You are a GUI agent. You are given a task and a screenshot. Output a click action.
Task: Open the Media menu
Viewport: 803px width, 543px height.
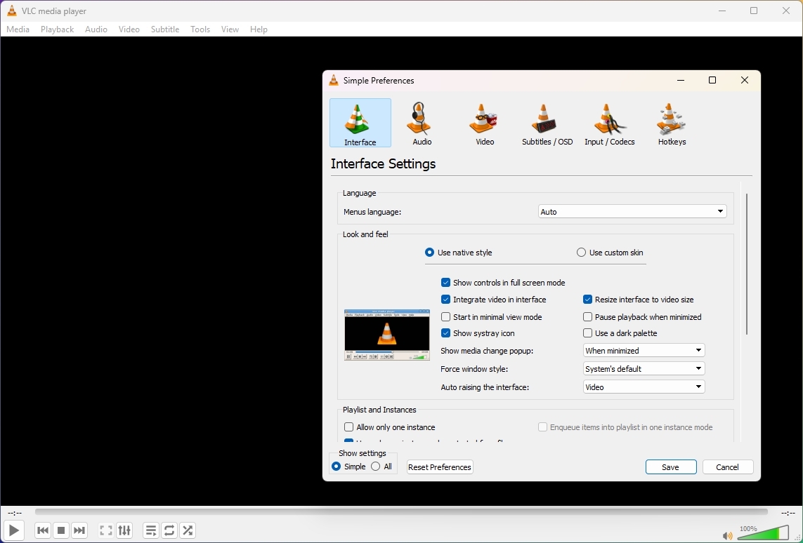point(18,29)
